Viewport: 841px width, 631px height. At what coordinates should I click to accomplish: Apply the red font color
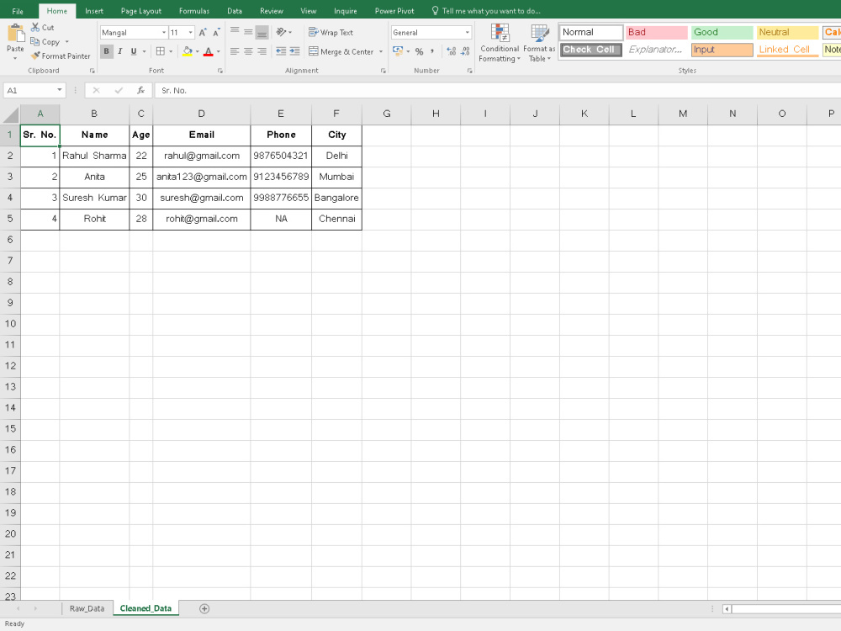pos(209,51)
